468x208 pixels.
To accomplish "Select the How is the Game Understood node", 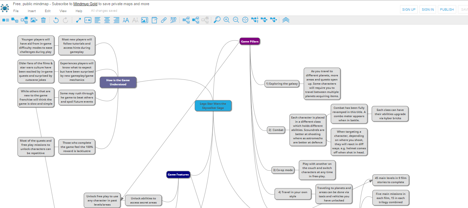I will 118,82.
